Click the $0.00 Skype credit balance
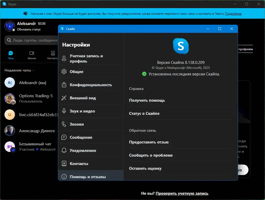The width and height of the screenshot is (265, 200). coord(42,24)
